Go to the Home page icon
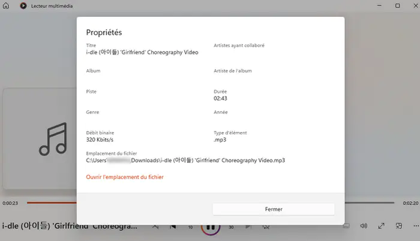420x241 pixels. pyautogui.click(x=7, y=6)
